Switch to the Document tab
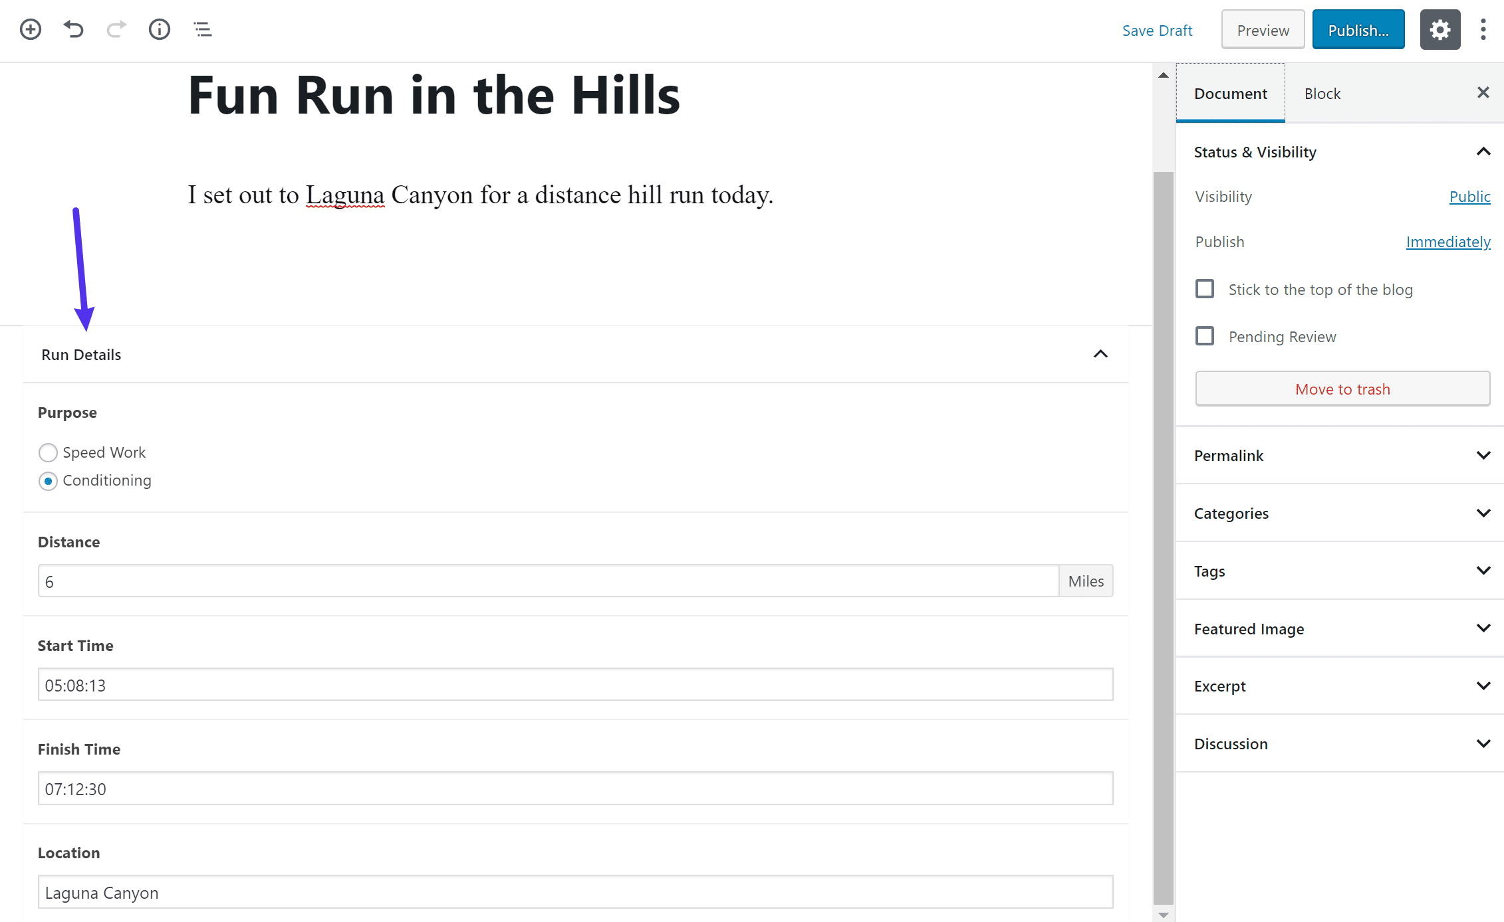 tap(1229, 92)
